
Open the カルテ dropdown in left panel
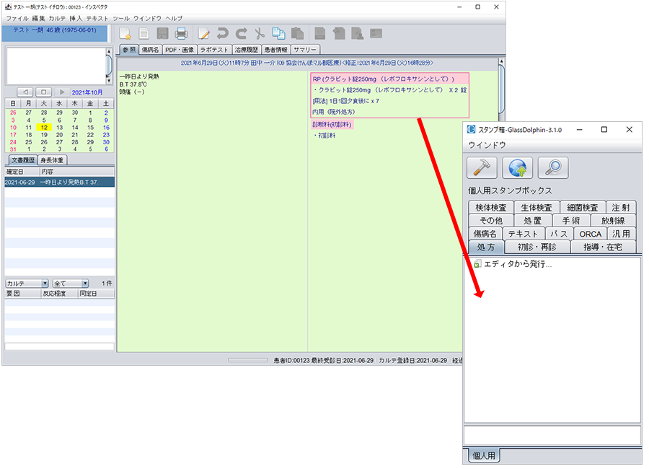click(27, 284)
